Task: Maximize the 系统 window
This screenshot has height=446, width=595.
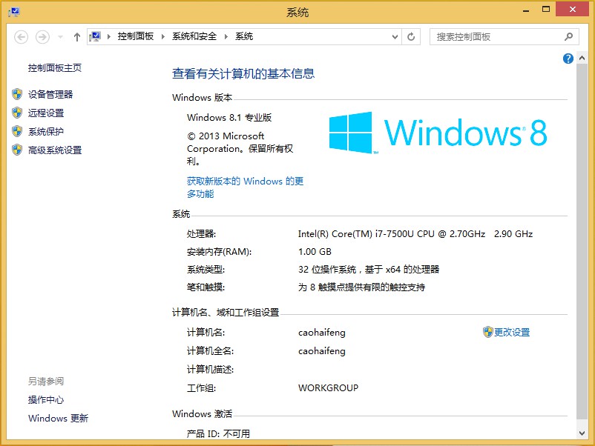Action: 546,10
